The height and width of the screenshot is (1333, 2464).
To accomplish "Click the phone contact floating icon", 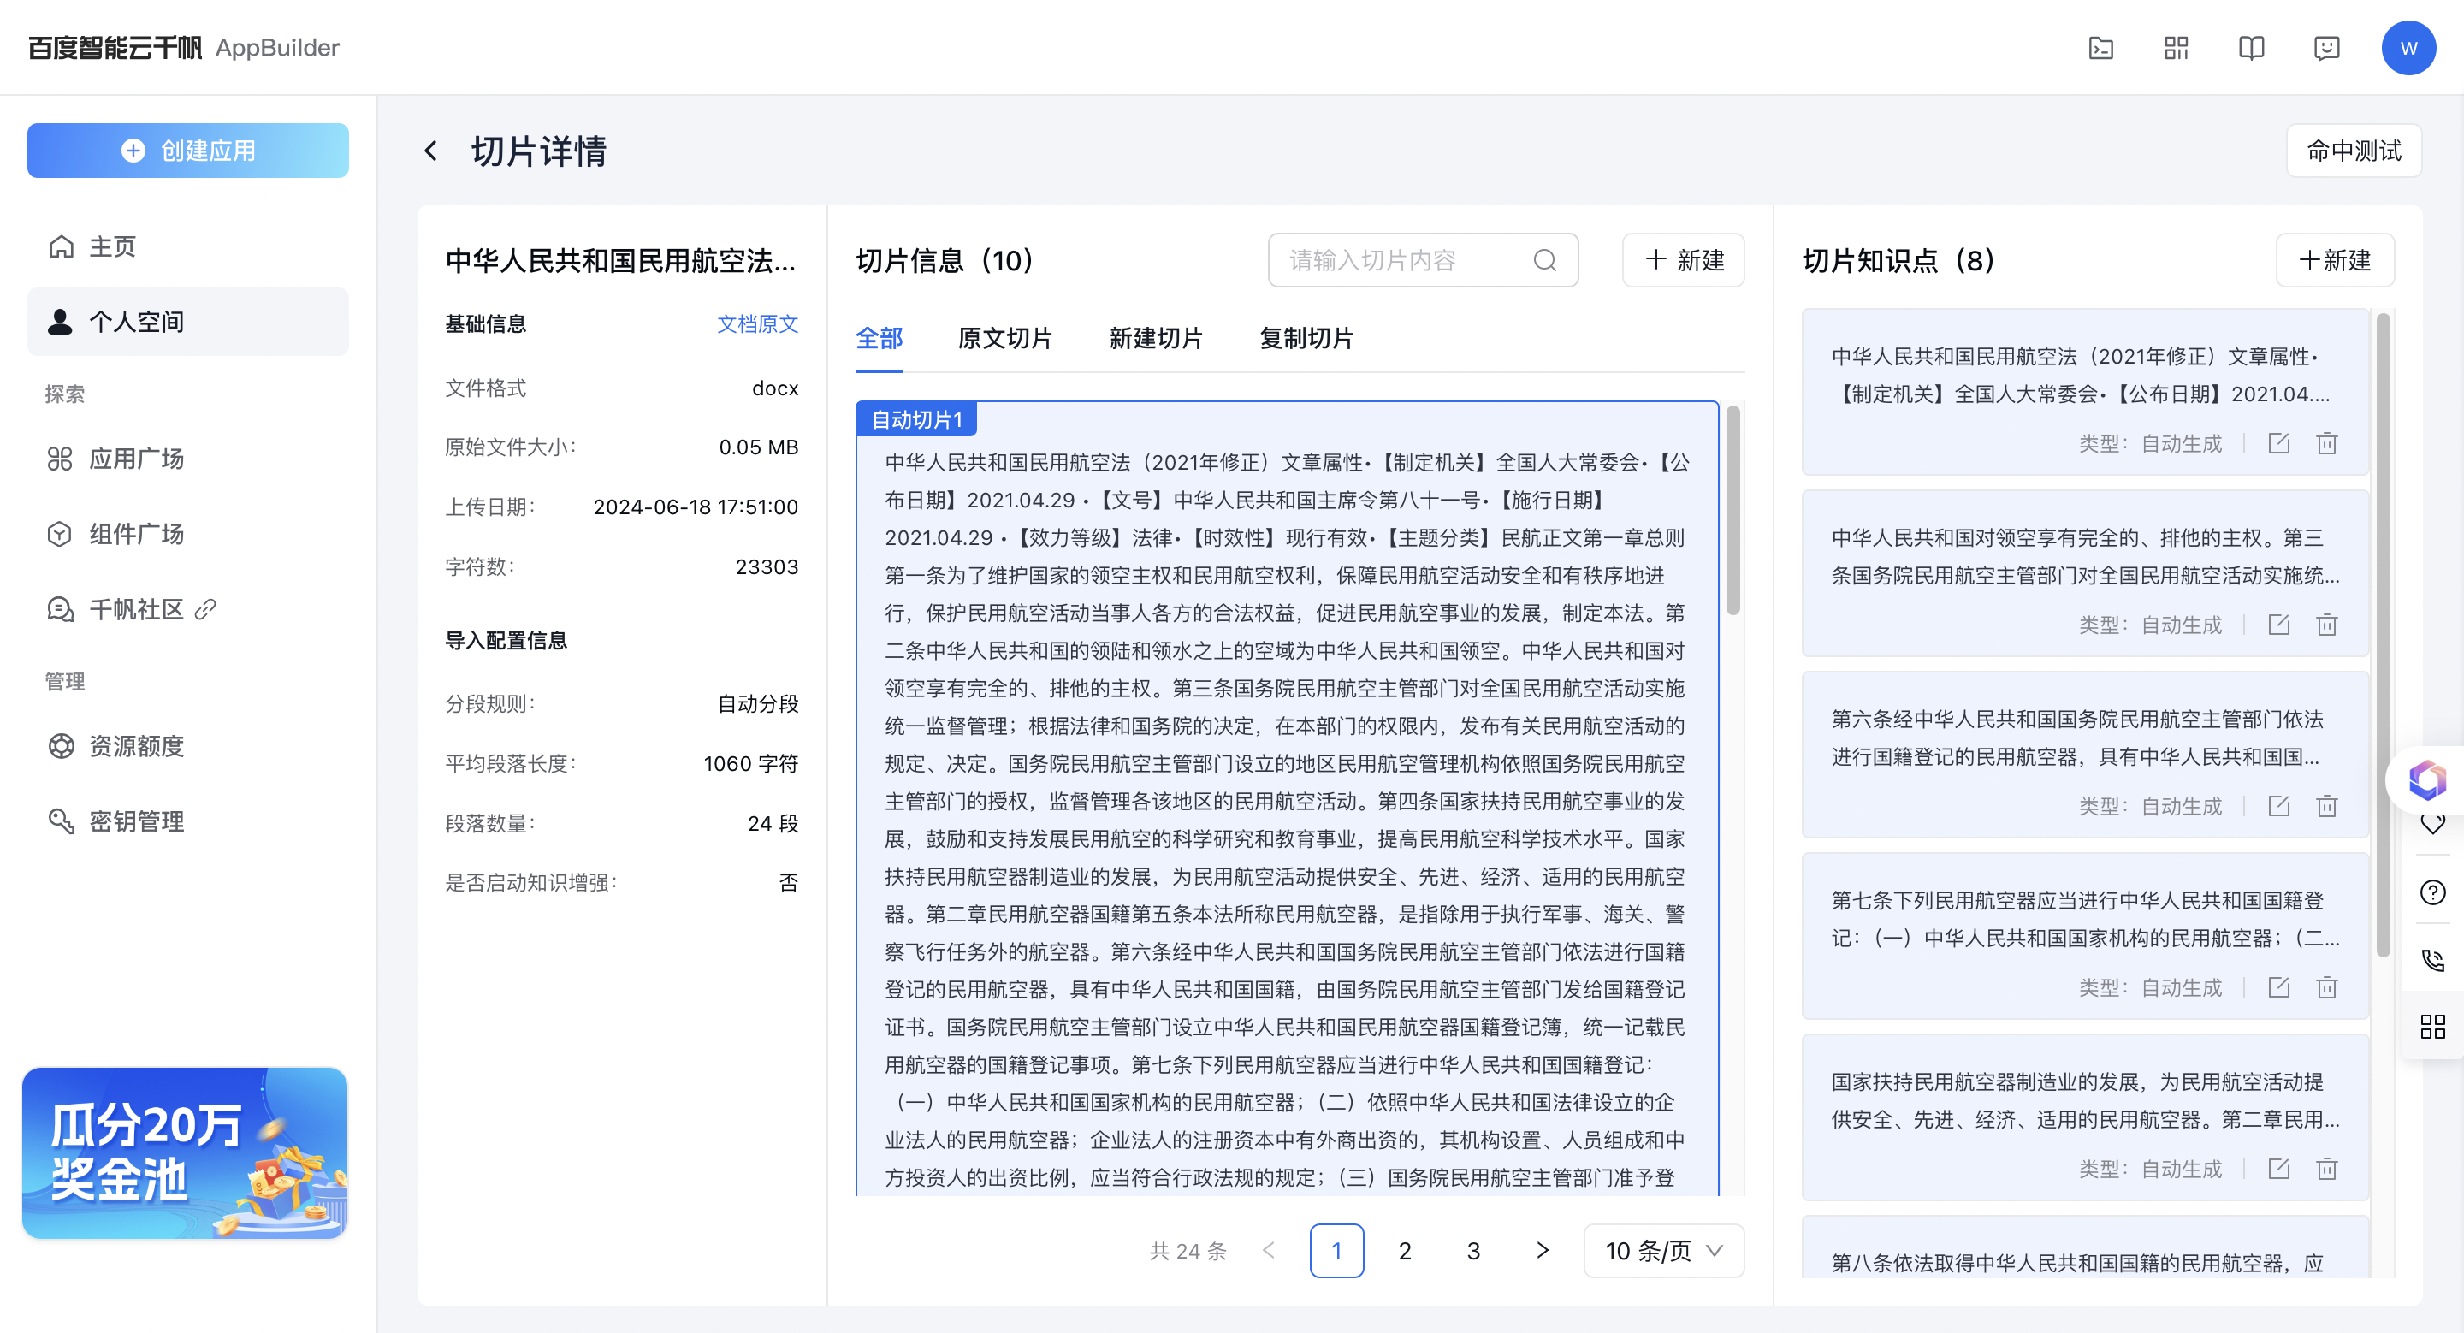I will (2432, 960).
